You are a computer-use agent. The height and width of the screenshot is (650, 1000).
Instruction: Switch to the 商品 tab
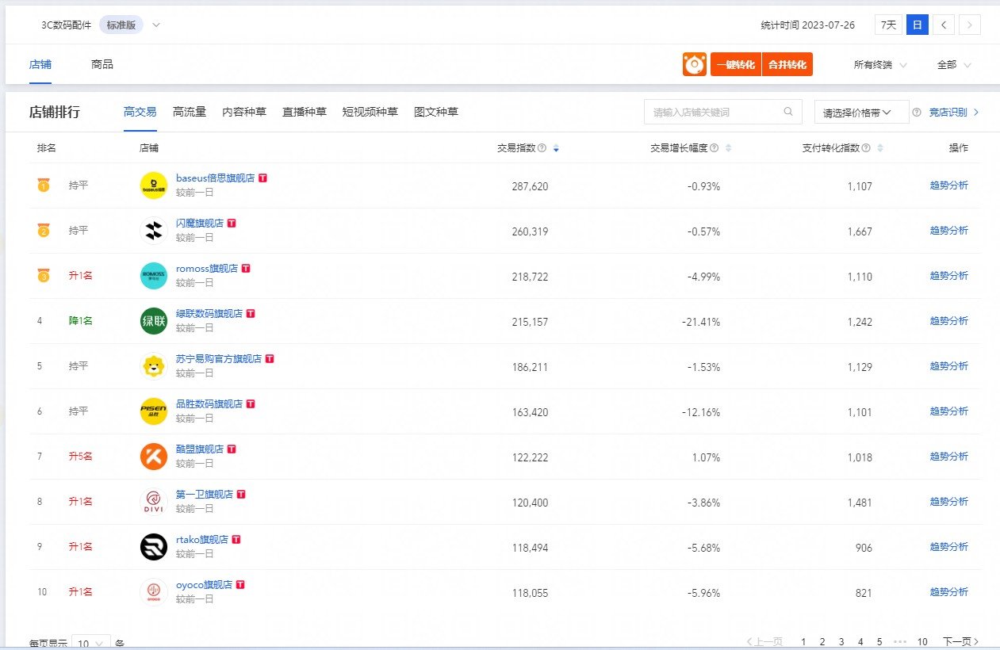(102, 64)
